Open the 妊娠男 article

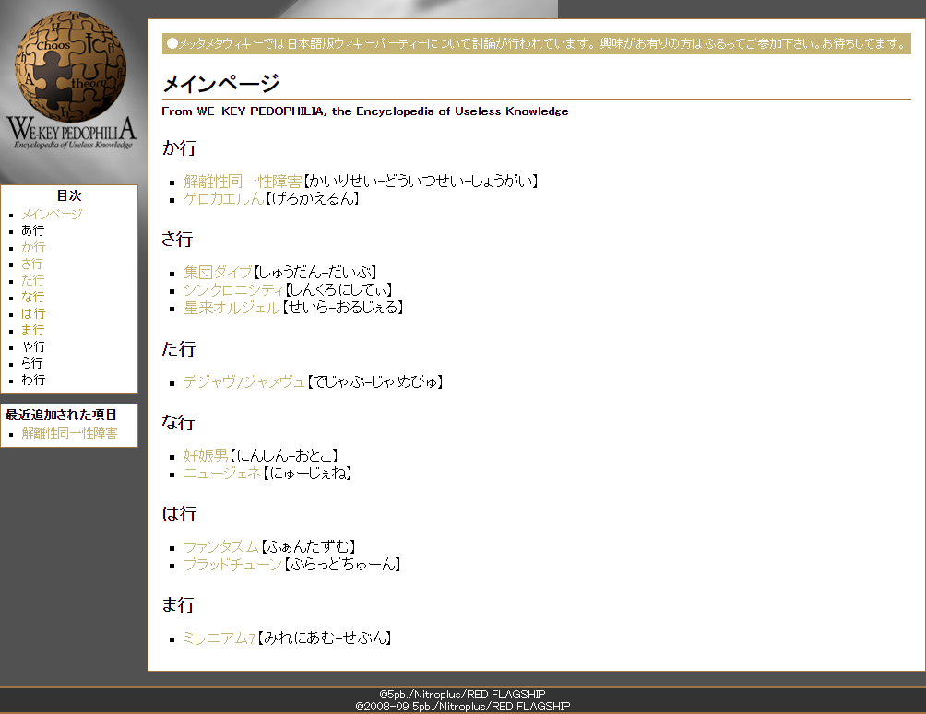point(206,455)
